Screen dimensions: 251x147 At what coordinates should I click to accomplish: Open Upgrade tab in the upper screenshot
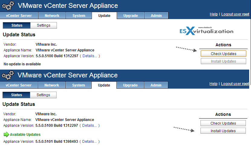coord(131,15)
